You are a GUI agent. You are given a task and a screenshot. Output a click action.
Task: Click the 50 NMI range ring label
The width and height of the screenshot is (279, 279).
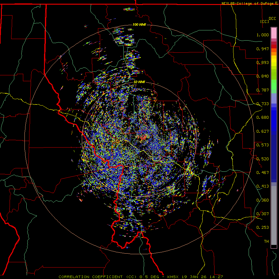click(139, 82)
